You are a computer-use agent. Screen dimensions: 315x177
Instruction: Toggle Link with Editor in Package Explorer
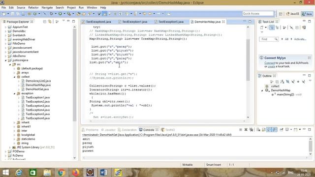pyautogui.click(x=50, y=22)
